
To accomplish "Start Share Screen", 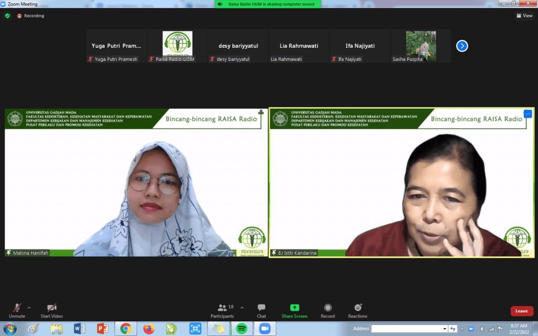I will 294,311.
